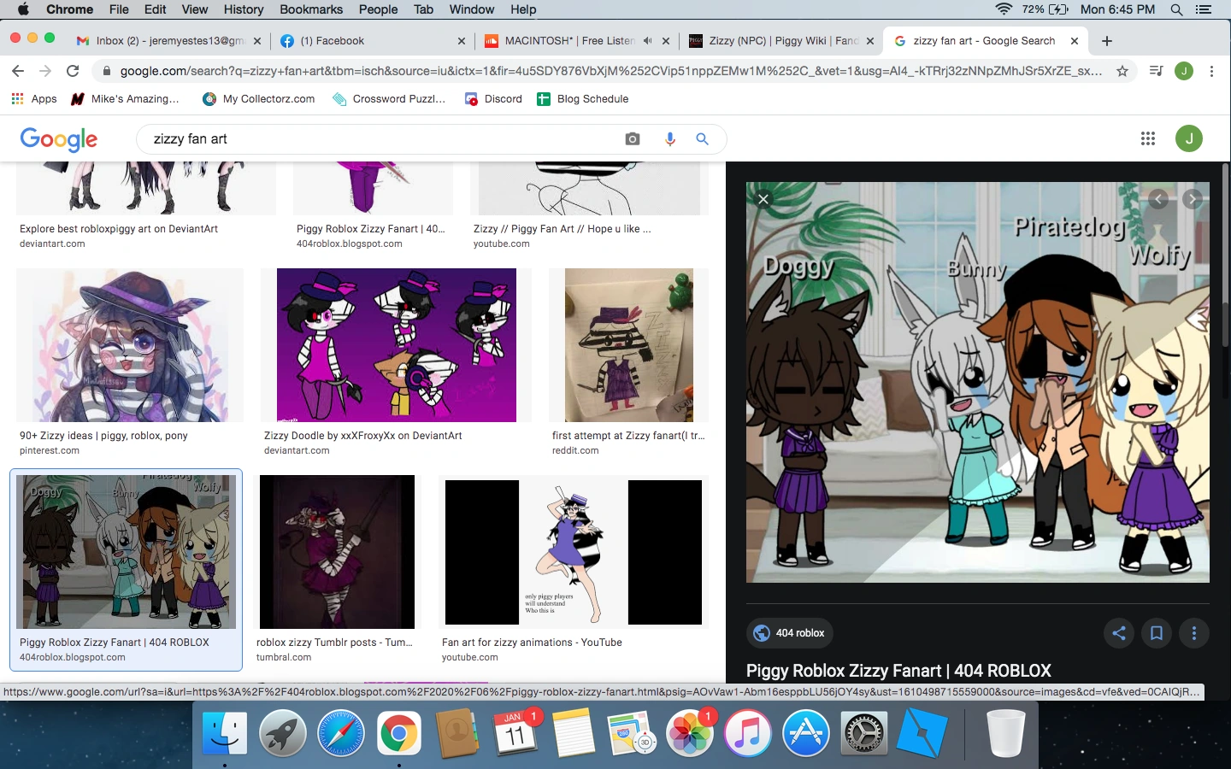Share the previewed Zizzy fanart image
This screenshot has height=769, width=1231.
[x=1118, y=633]
